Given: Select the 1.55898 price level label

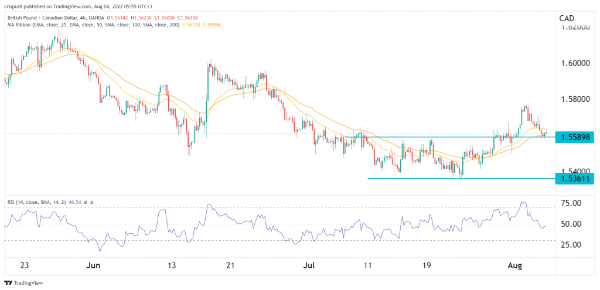Looking at the screenshot, I should [574, 137].
